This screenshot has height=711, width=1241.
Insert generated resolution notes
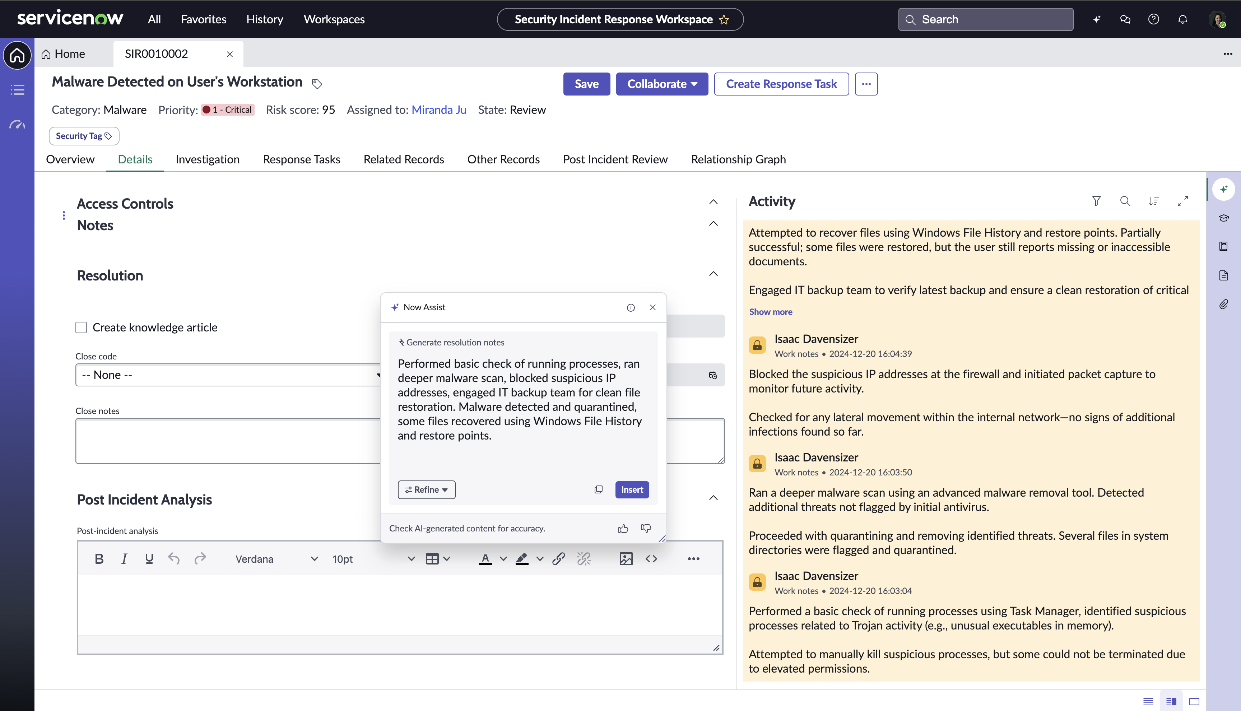tap(632, 489)
